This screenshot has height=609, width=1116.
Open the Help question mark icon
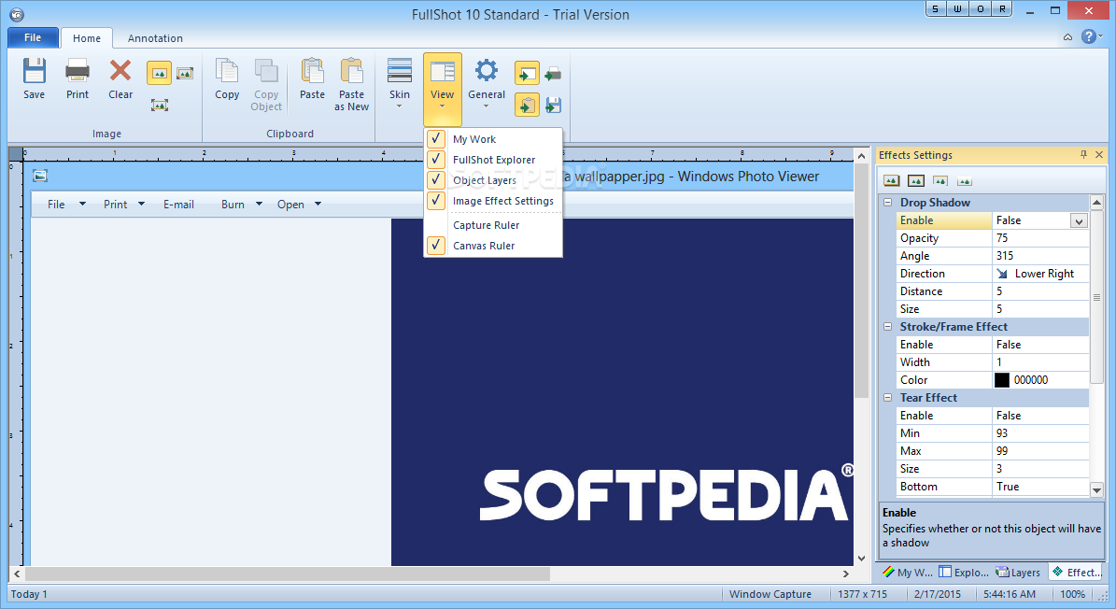point(1088,36)
